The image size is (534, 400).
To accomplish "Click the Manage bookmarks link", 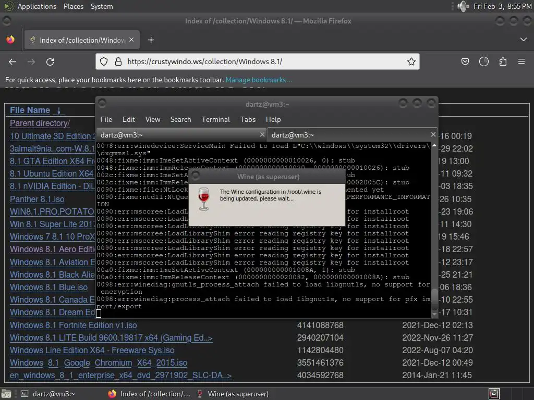I will tap(259, 80).
